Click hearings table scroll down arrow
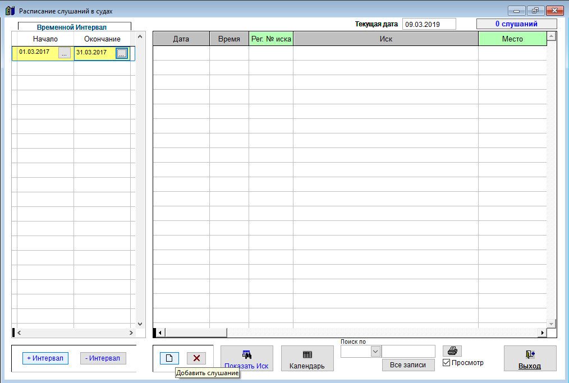This screenshot has height=383, width=569. [551, 324]
